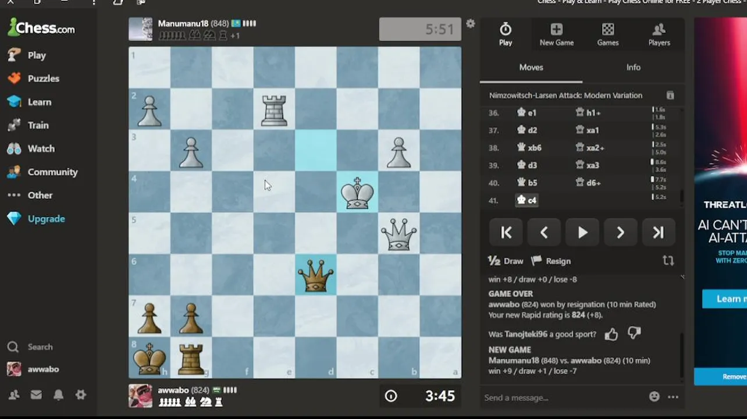Viewport: 747px width, 419px height.
Task: Select the New Game tab
Action: (557, 34)
